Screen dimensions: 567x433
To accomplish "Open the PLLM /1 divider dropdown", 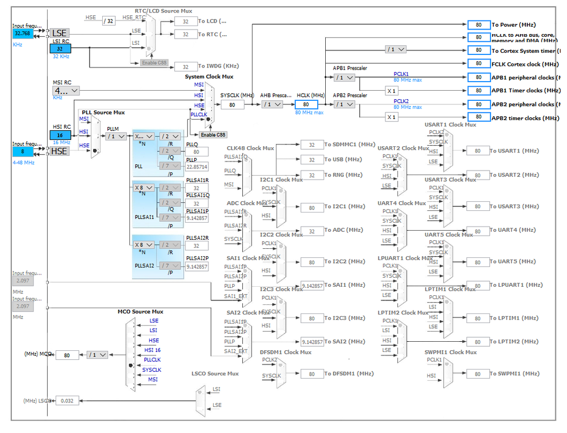I will point(116,137).
